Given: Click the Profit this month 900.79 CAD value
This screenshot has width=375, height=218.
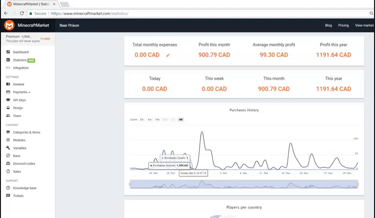Looking at the screenshot, I should click(x=214, y=55).
